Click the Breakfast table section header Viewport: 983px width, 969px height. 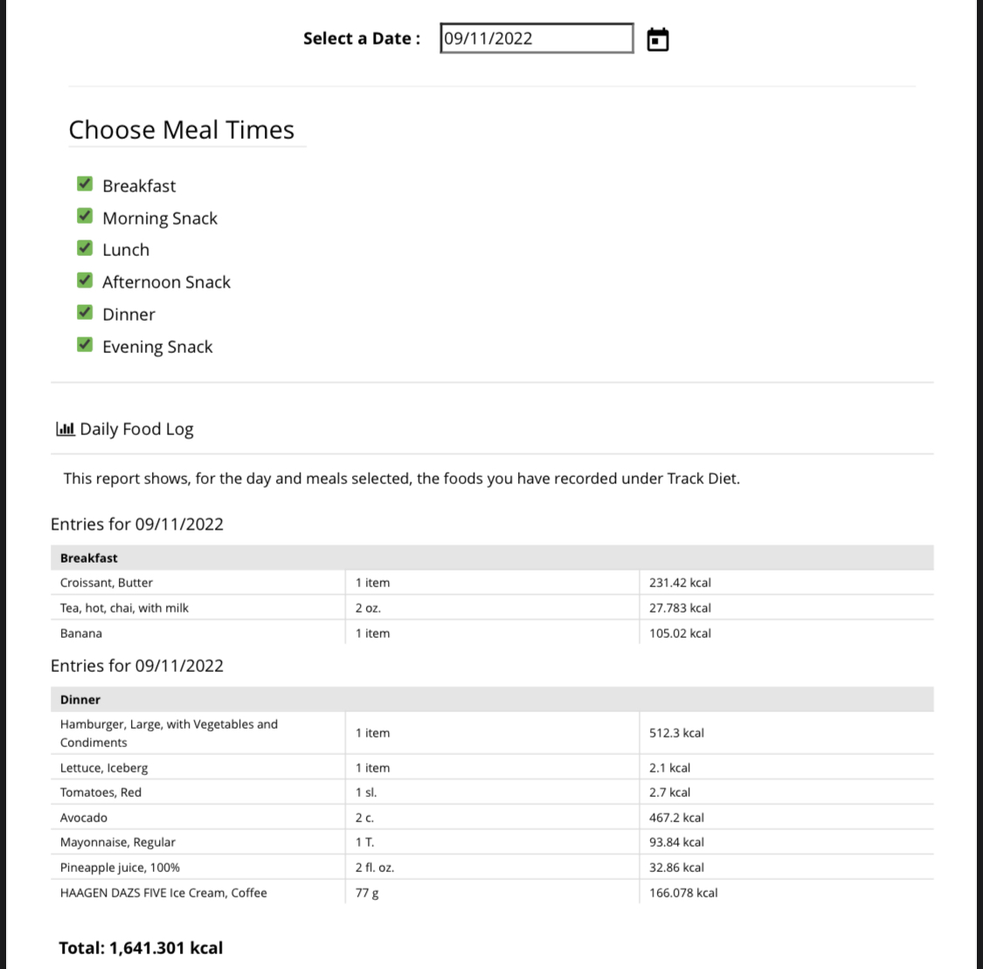click(x=89, y=557)
